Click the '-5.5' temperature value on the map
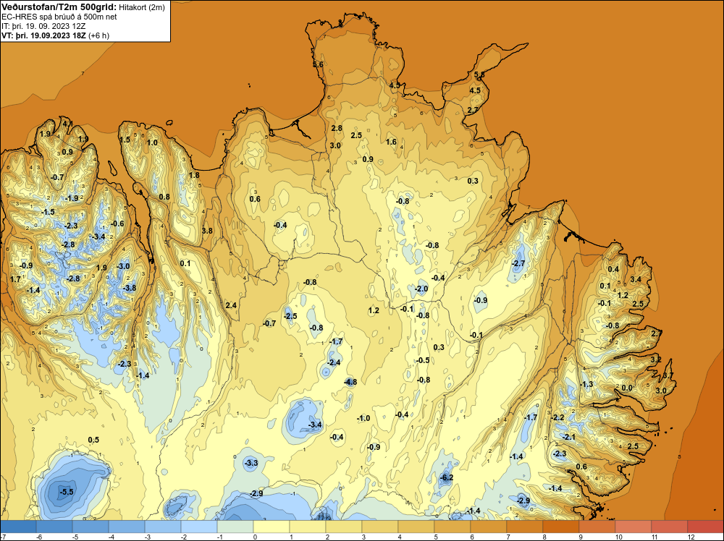Image resolution: width=724 pixels, height=541 pixels. [x=67, y=492]
